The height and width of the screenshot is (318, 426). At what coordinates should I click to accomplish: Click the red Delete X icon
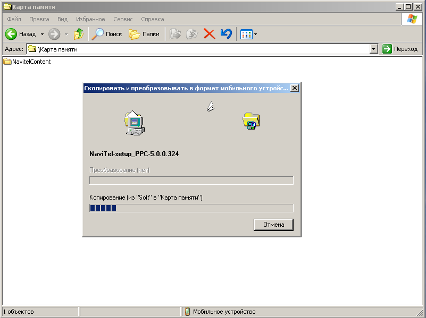coord(210,34)
